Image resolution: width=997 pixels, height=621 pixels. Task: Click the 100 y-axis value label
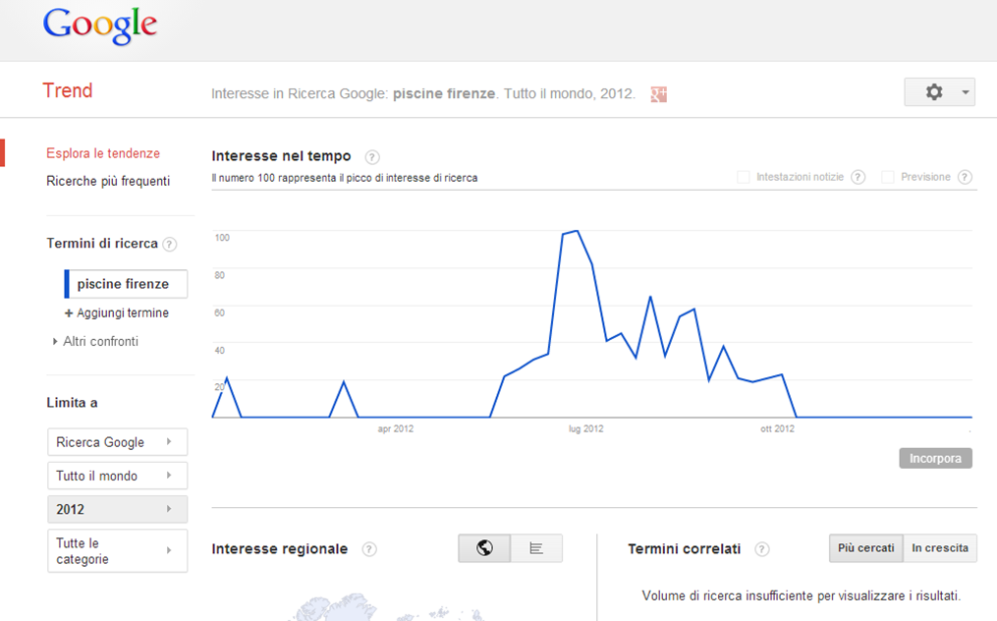point(222,238)
